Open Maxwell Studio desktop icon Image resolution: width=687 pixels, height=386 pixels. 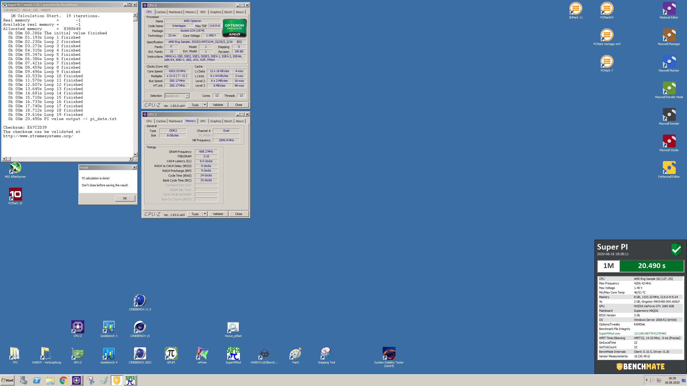click(x=669, y=143)
